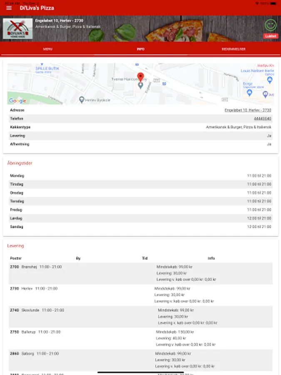Click the red location pin on map

[141, 77]
